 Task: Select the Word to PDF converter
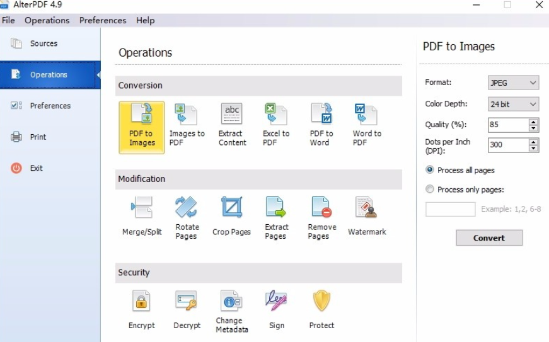click(x=367, y=125)
